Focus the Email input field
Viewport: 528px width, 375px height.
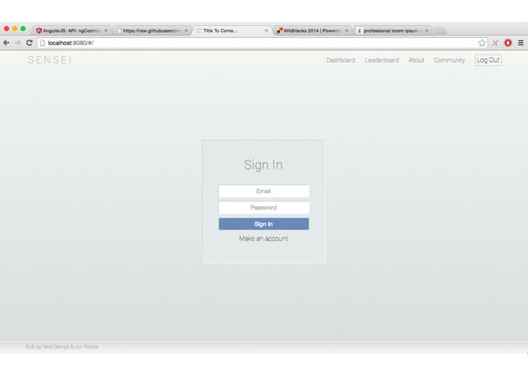(264, 191)
